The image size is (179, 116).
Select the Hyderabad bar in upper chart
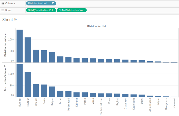coord(68,60)
